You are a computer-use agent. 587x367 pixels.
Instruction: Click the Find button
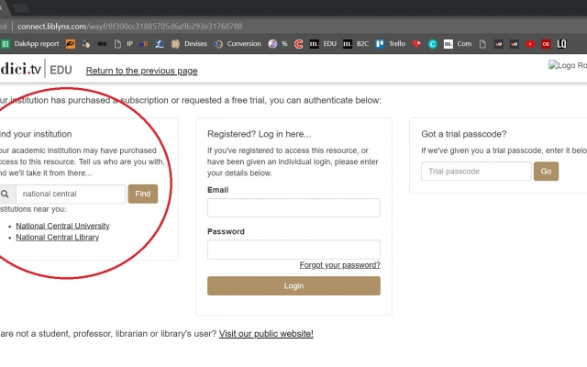tap(143, 195)
